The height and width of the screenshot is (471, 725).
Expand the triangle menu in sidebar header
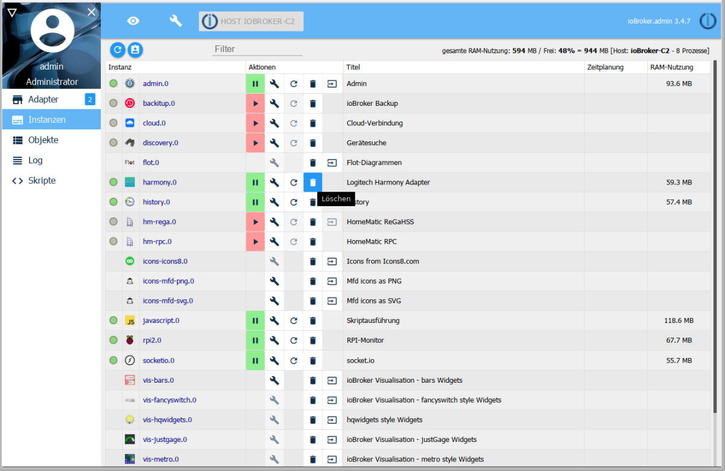pos(12,12)
